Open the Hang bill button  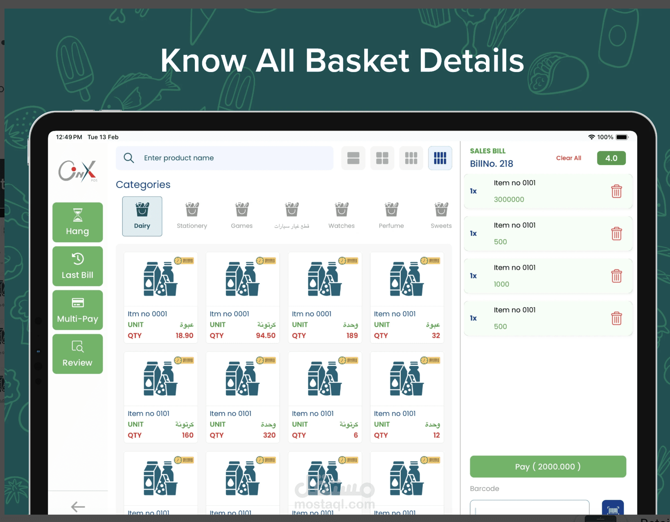coord(77,222)
